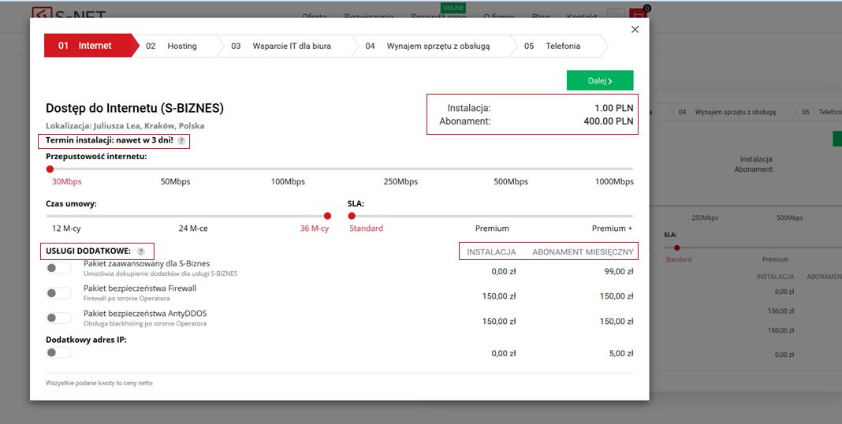Click the S-NET logo in the header

click(x=69, y=14)
